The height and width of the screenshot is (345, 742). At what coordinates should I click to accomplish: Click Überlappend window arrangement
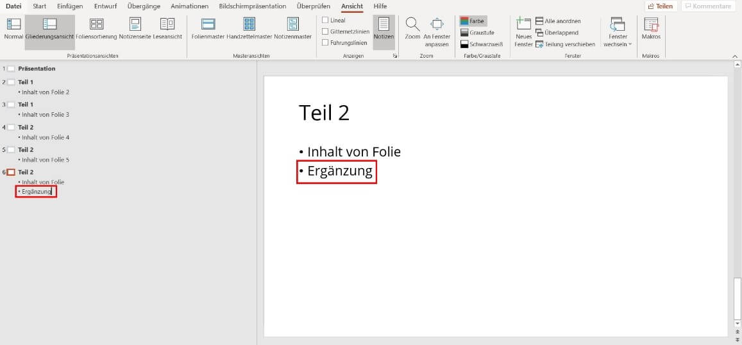[557, 33]
